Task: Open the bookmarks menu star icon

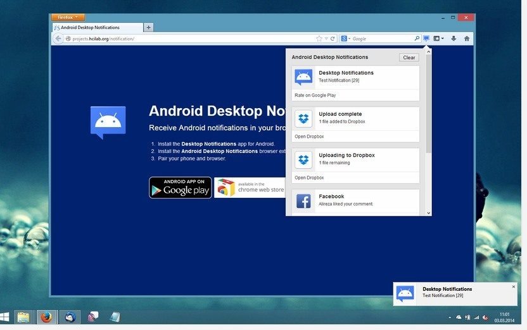Action: (x=436, y=39)
